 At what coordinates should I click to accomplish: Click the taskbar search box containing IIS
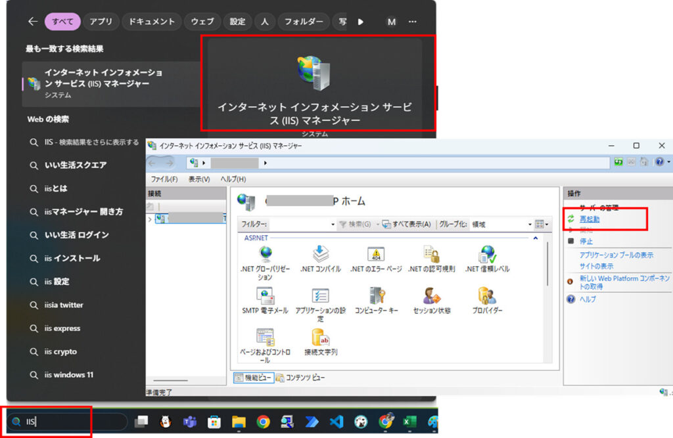pos(68,422)
